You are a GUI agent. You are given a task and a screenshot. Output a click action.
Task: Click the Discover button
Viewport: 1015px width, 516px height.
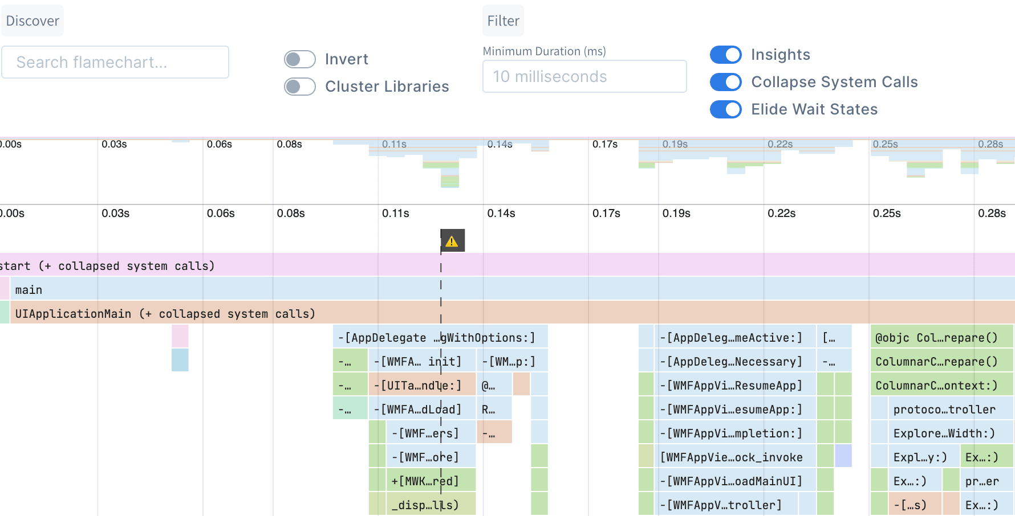pos(32,20)
